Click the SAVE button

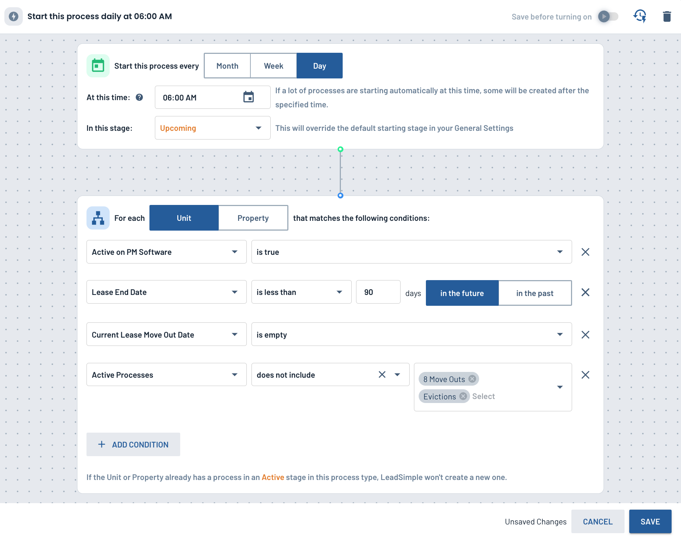(650, 522)
